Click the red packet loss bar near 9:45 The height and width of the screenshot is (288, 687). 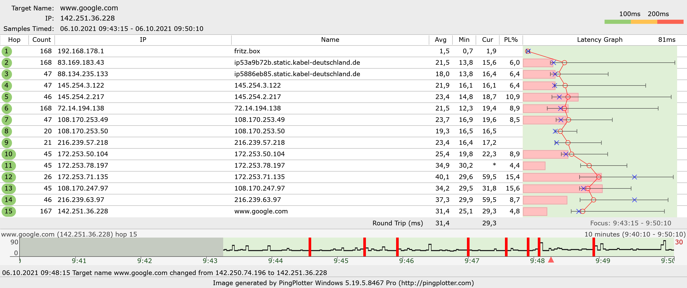tap(364, 247)
